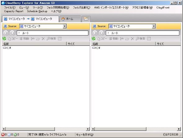
Task: Click new folder icon in left pane toolbar
Action: pos(38,39)
